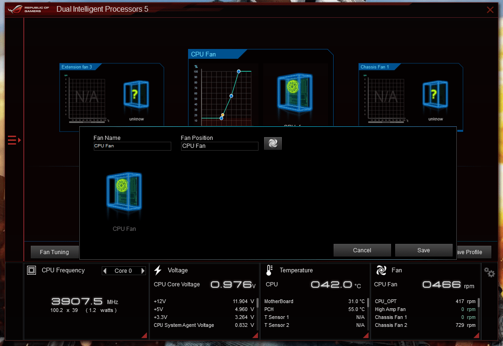Click the CPU Frequency chip icon
Screen dimensions: 503x346
(x=31, y=270)
